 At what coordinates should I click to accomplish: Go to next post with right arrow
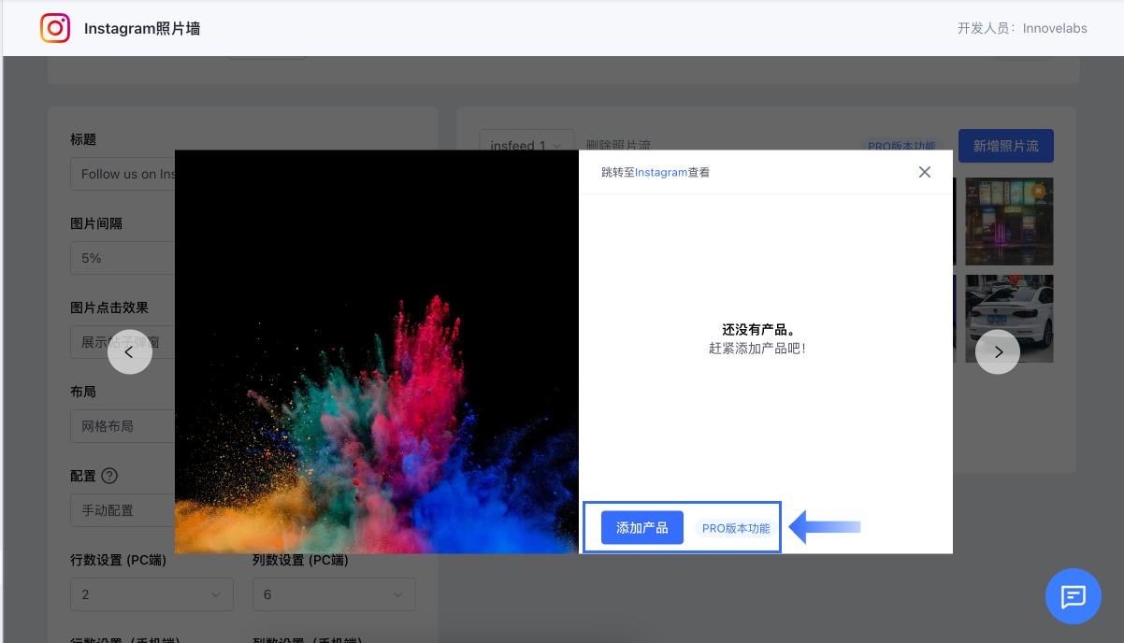click(998, 352)
